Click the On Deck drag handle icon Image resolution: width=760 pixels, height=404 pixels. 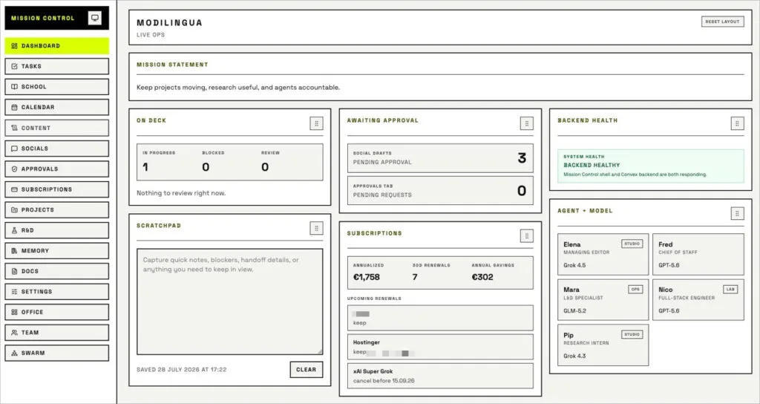[316, 124]
